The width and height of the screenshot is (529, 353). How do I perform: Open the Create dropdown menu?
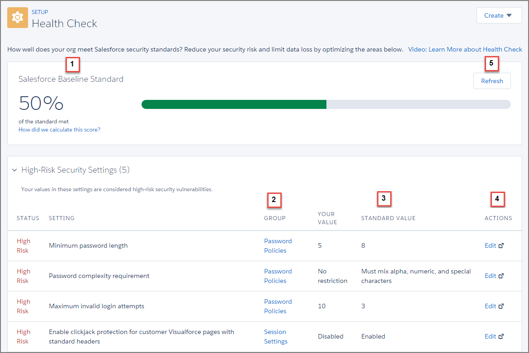point(499,15)
